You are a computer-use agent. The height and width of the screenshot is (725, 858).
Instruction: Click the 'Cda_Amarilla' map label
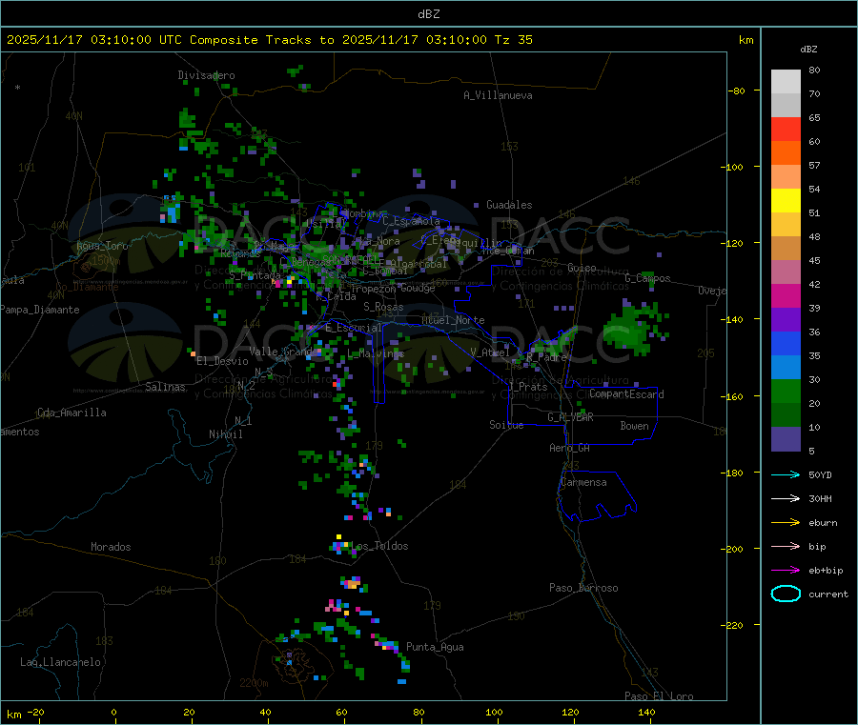(71, 413)
